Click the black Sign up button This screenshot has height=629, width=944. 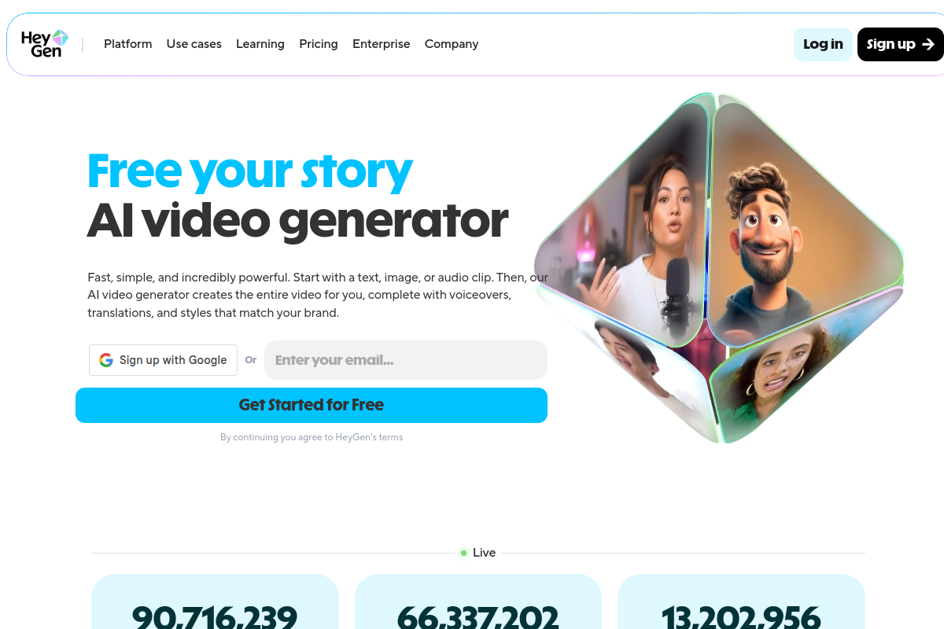(901, 44)
